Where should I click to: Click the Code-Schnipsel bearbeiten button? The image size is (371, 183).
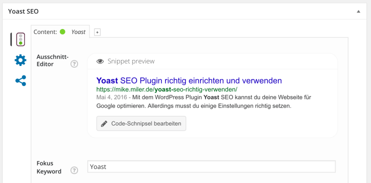(x=141, y=123)
